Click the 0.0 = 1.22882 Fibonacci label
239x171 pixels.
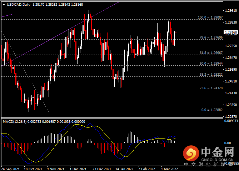212,110
